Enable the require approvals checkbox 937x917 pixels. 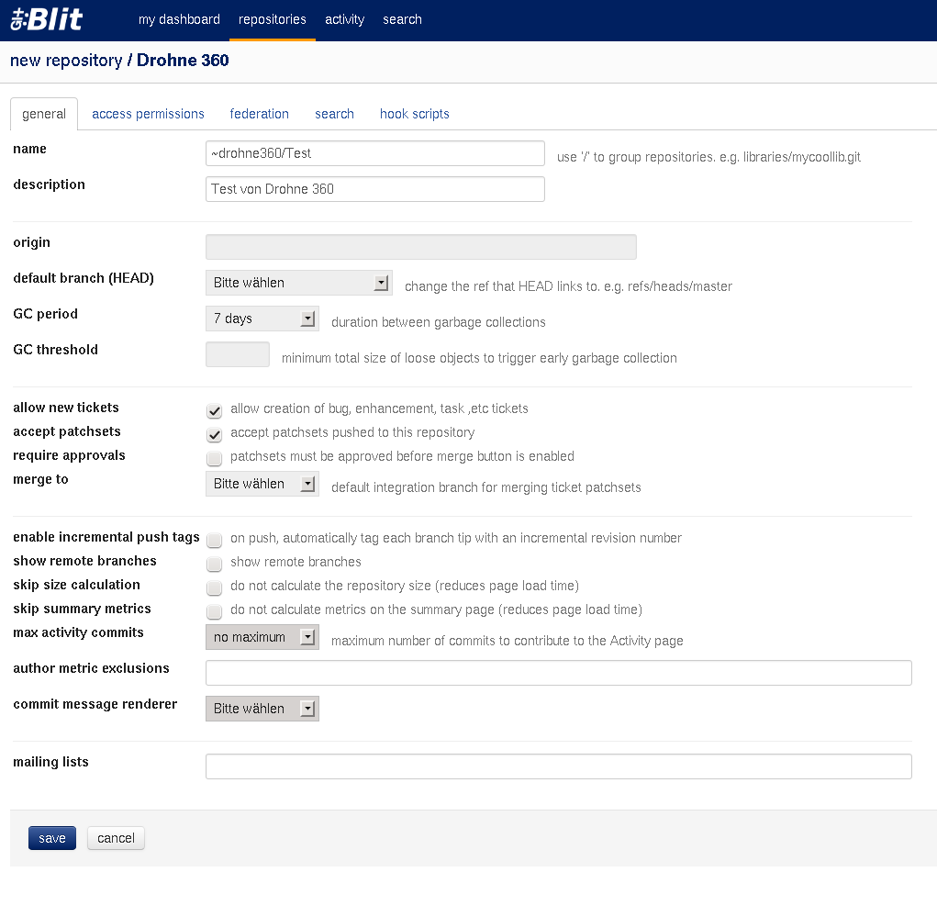[215, 458]
